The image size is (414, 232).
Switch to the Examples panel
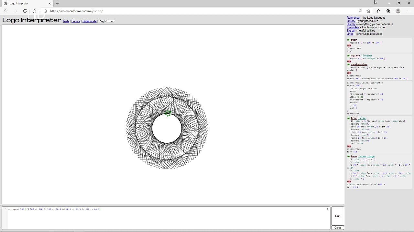353,27
